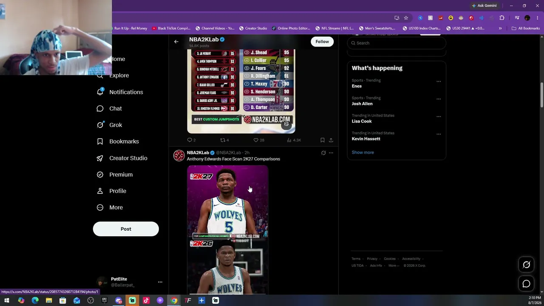544x306 pixels.
Task: Go back using the header arrow
Action: [176, 42]
